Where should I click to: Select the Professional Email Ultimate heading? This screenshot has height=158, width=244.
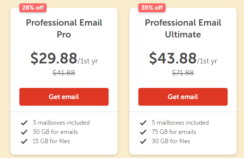pos(183,29)
